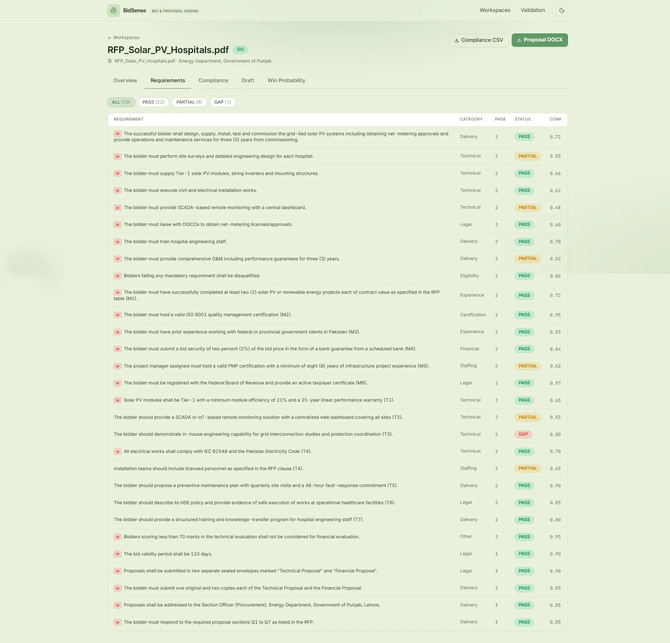Click the M badge on Q1 to Q7 sections row
The height and width of the screenshot is (643, 670).
(x=117, y=622)
